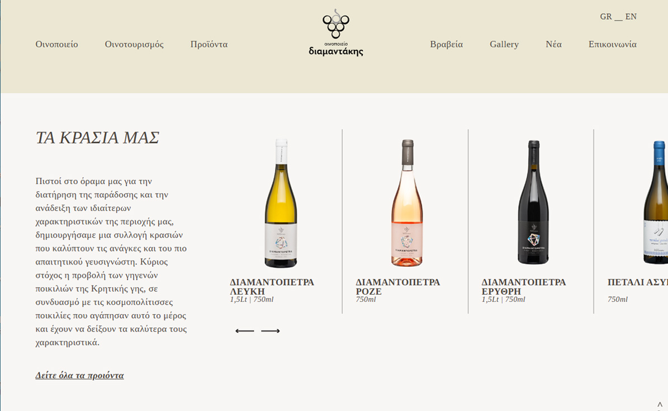Open the Οινοποιείο menu item
The image size is (668, 411).
pyautogui.click(x=56, y=44)
